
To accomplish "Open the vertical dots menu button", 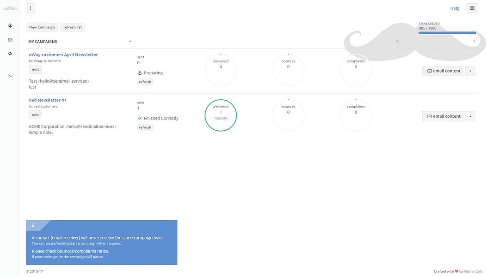I will pos(30,8).
